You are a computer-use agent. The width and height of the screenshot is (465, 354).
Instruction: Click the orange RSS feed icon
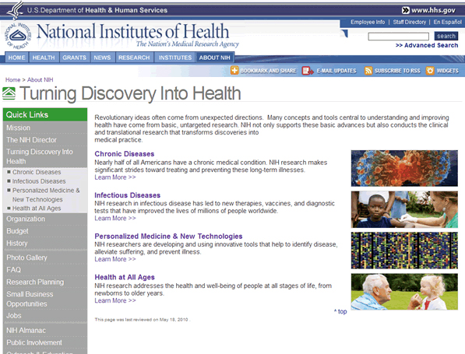pos(368,71)
